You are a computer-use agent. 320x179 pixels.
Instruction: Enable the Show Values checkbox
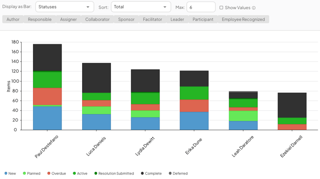pyautogui.click(x=221, y=8)
